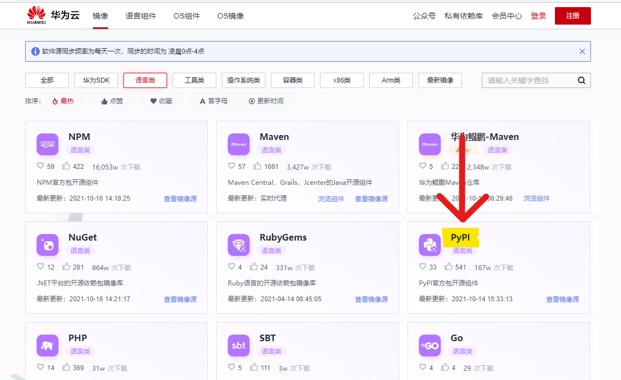This screenshot has width=621, height=380.
Task: Open the Kunpeng-Maven mirror icon
Action: (430, 144)
